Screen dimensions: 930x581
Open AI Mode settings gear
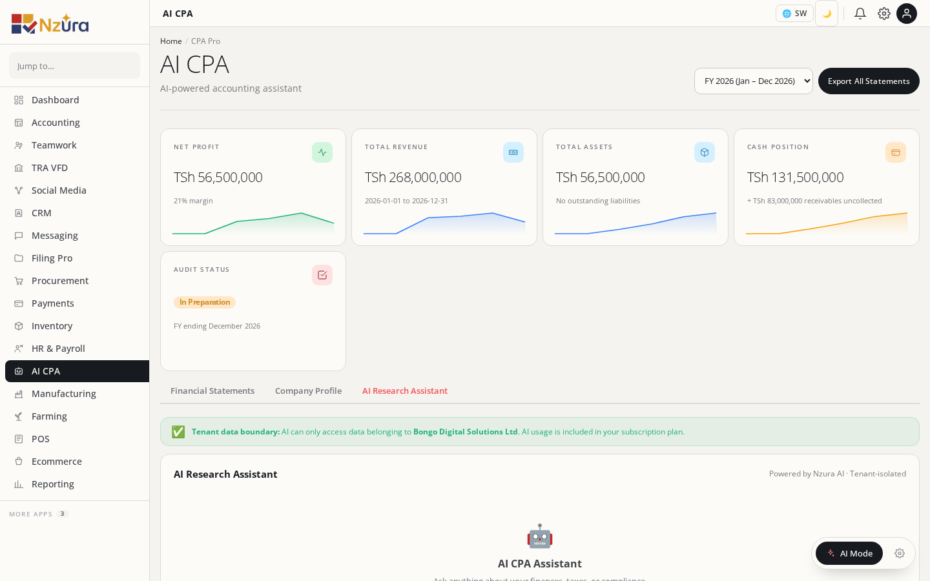pos(900,553)
